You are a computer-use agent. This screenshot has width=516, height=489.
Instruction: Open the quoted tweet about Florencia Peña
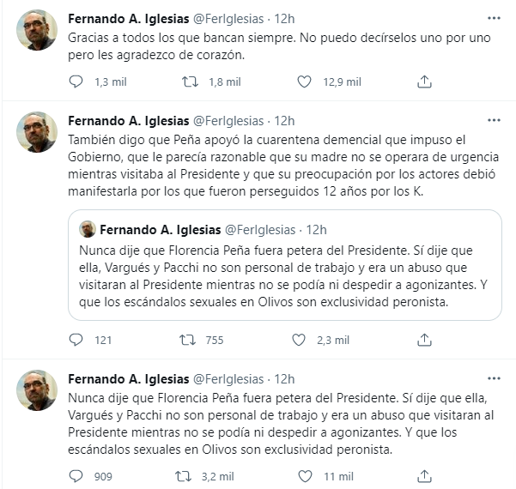pos(285,265)
